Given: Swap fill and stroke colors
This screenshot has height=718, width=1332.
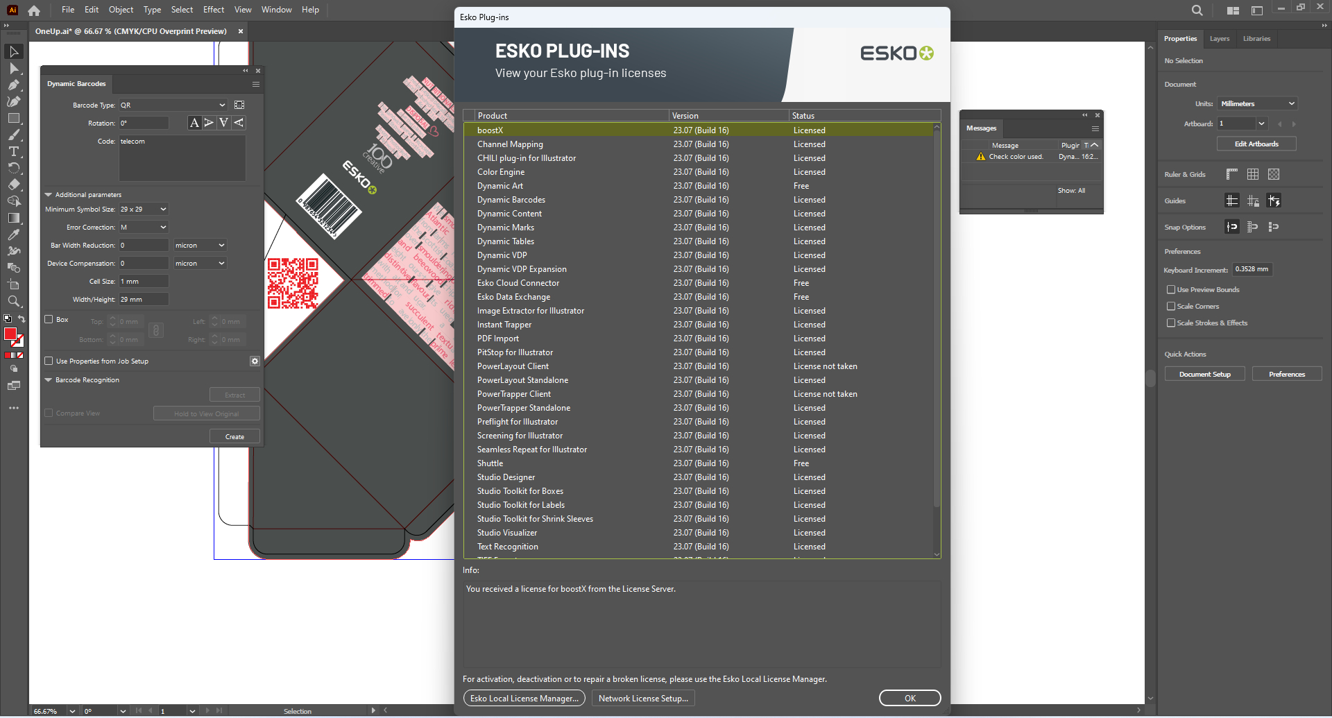Looking at the screenshot, I should coord(22,319).
